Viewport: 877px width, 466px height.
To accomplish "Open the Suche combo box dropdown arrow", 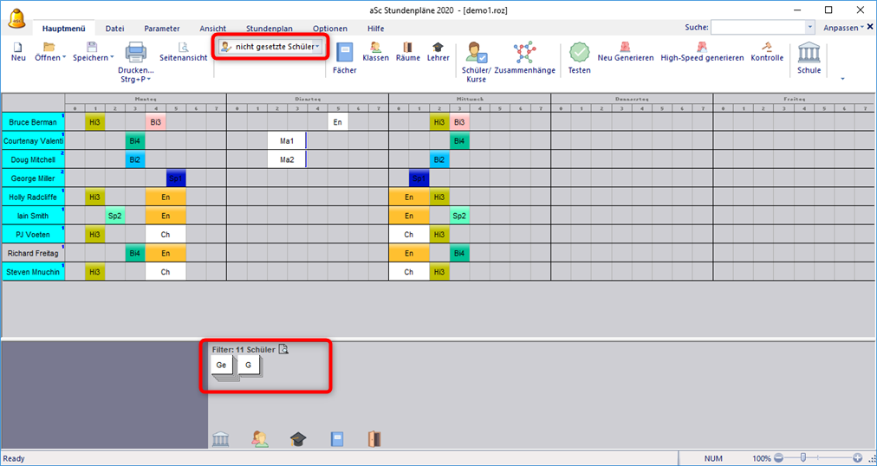I will coord(810,27).
